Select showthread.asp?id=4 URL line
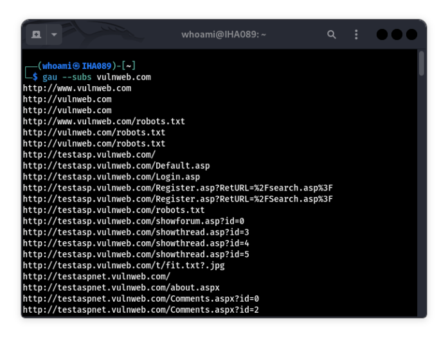The width and height of the screenshot is (448, 341). point(136,243)
